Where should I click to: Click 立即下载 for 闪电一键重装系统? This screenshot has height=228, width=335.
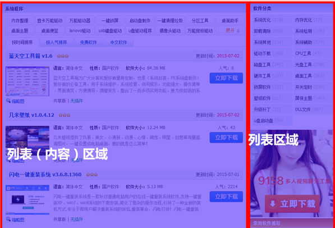coord(226,197)
